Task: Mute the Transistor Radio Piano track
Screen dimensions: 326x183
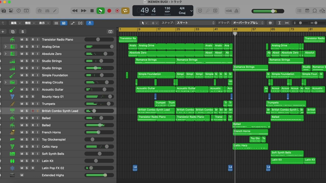Action: pos(22,40)
